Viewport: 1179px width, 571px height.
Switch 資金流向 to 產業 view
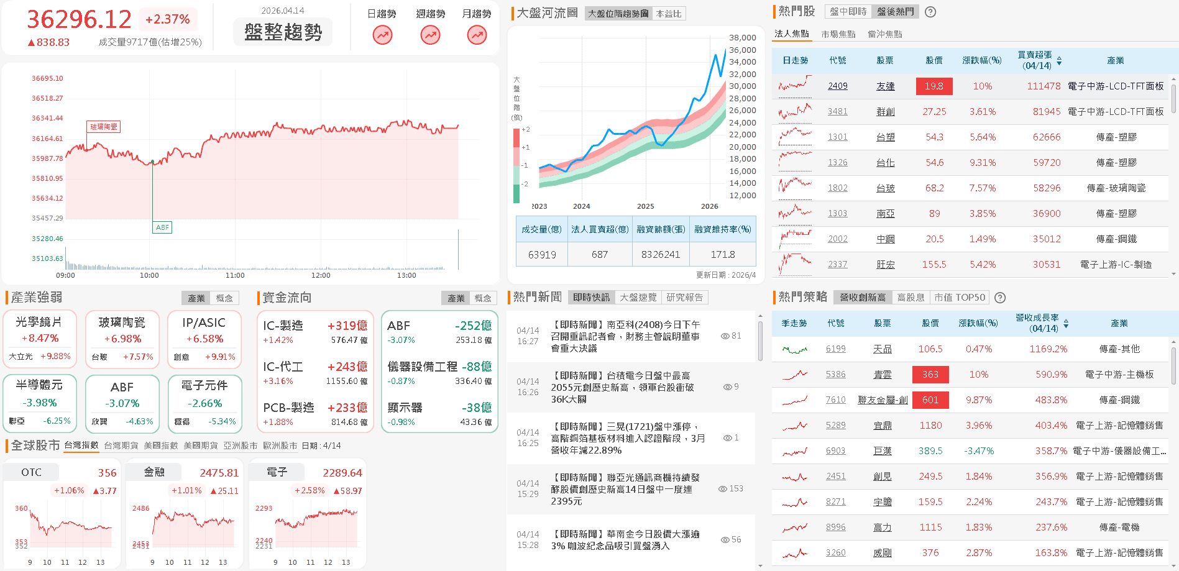(x=456, y=298)
